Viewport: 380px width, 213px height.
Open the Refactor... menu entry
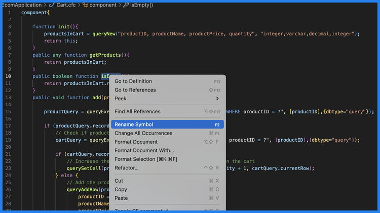(x=127, y=167)
